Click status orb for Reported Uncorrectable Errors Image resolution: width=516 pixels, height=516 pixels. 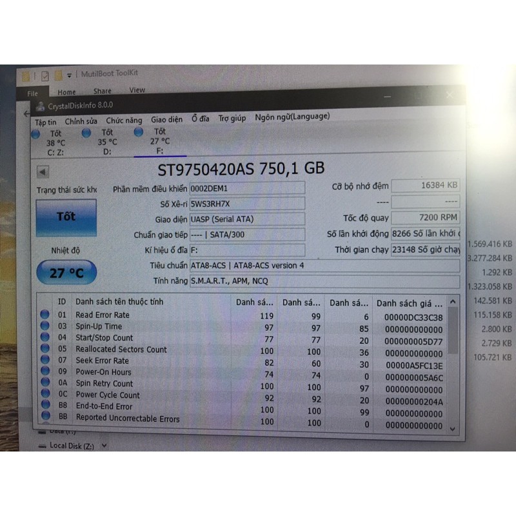(x=46, y=415)
